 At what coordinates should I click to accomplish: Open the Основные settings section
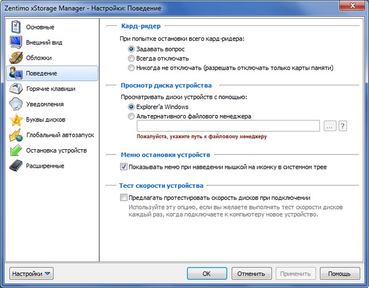pyautogui.click(x=52, y=27)
